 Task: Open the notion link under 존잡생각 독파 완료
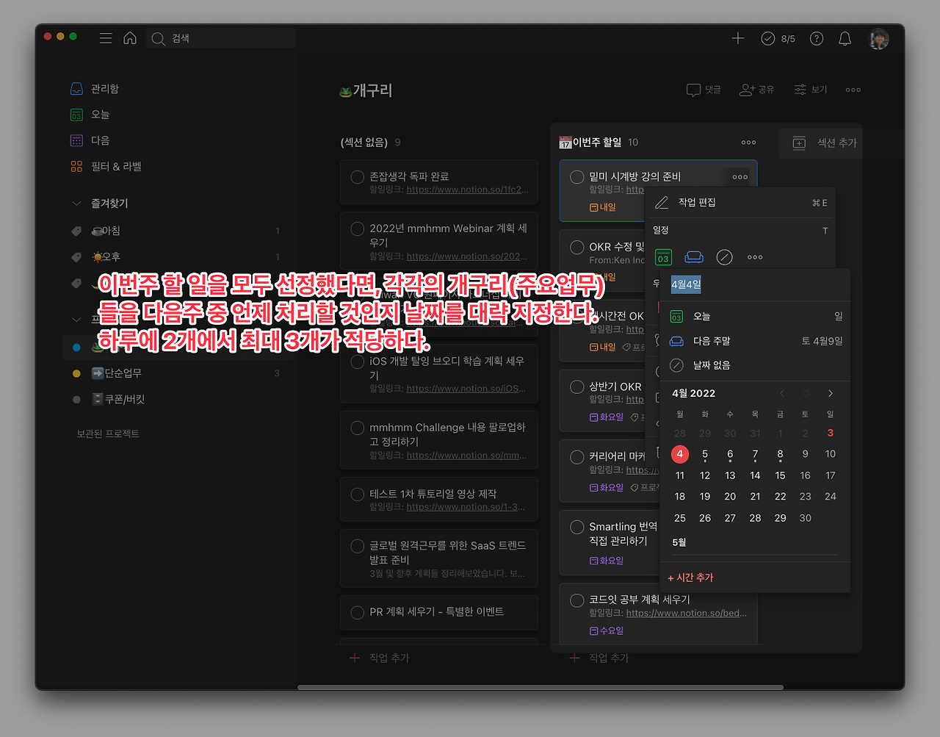click(467, 190)
